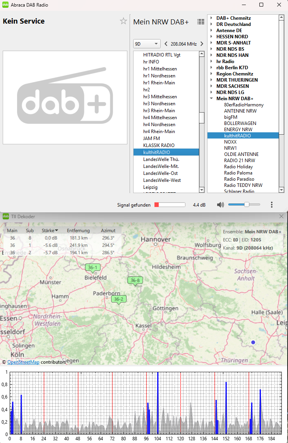Image resolution: width=288 pixels, height=443 pixels.
Task: Sort table by Stärke column
Action: (x=50, y=231)
